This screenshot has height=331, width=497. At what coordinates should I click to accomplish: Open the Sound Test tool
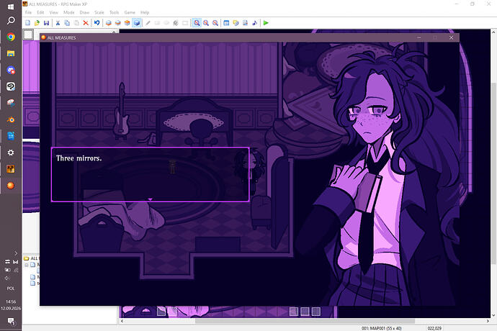tap(254, 23)
